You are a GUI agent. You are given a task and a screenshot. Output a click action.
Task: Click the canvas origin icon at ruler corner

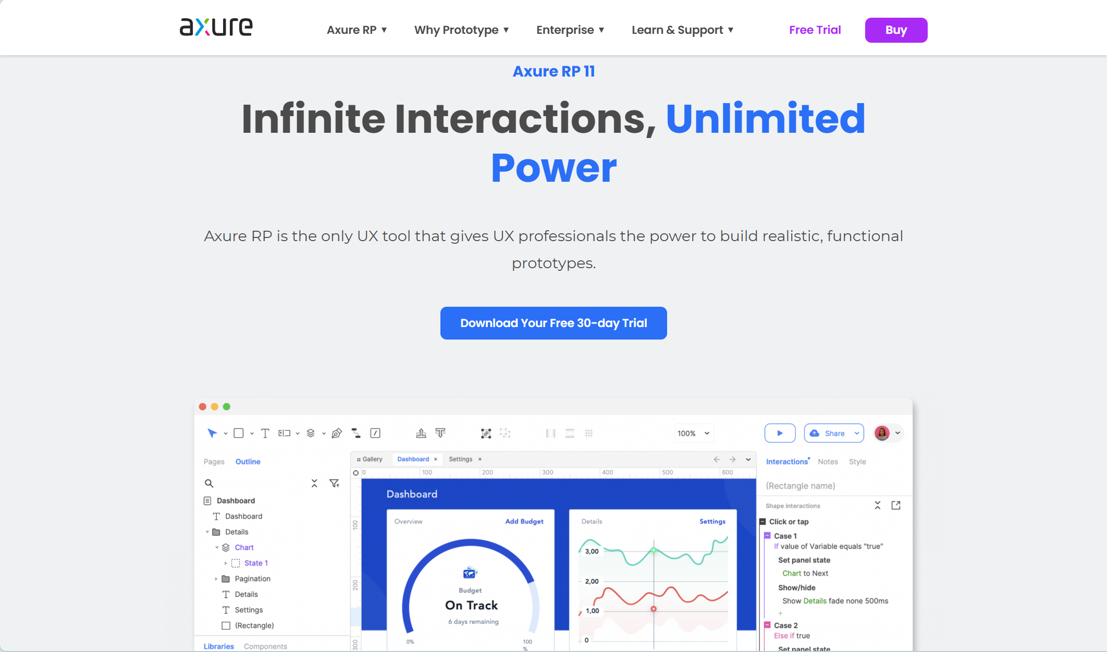pos(356,473)
